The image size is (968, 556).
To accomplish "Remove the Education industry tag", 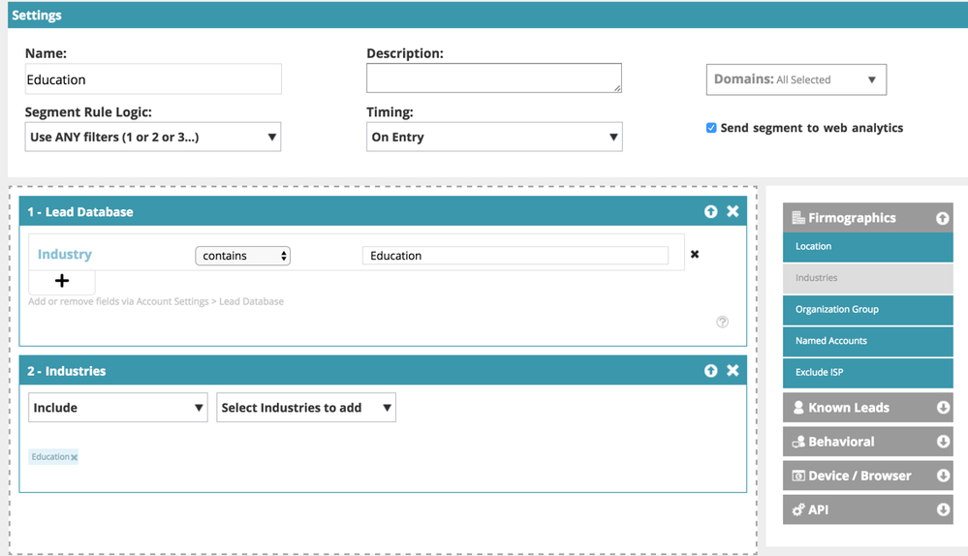I will click(x=75, y=457).
